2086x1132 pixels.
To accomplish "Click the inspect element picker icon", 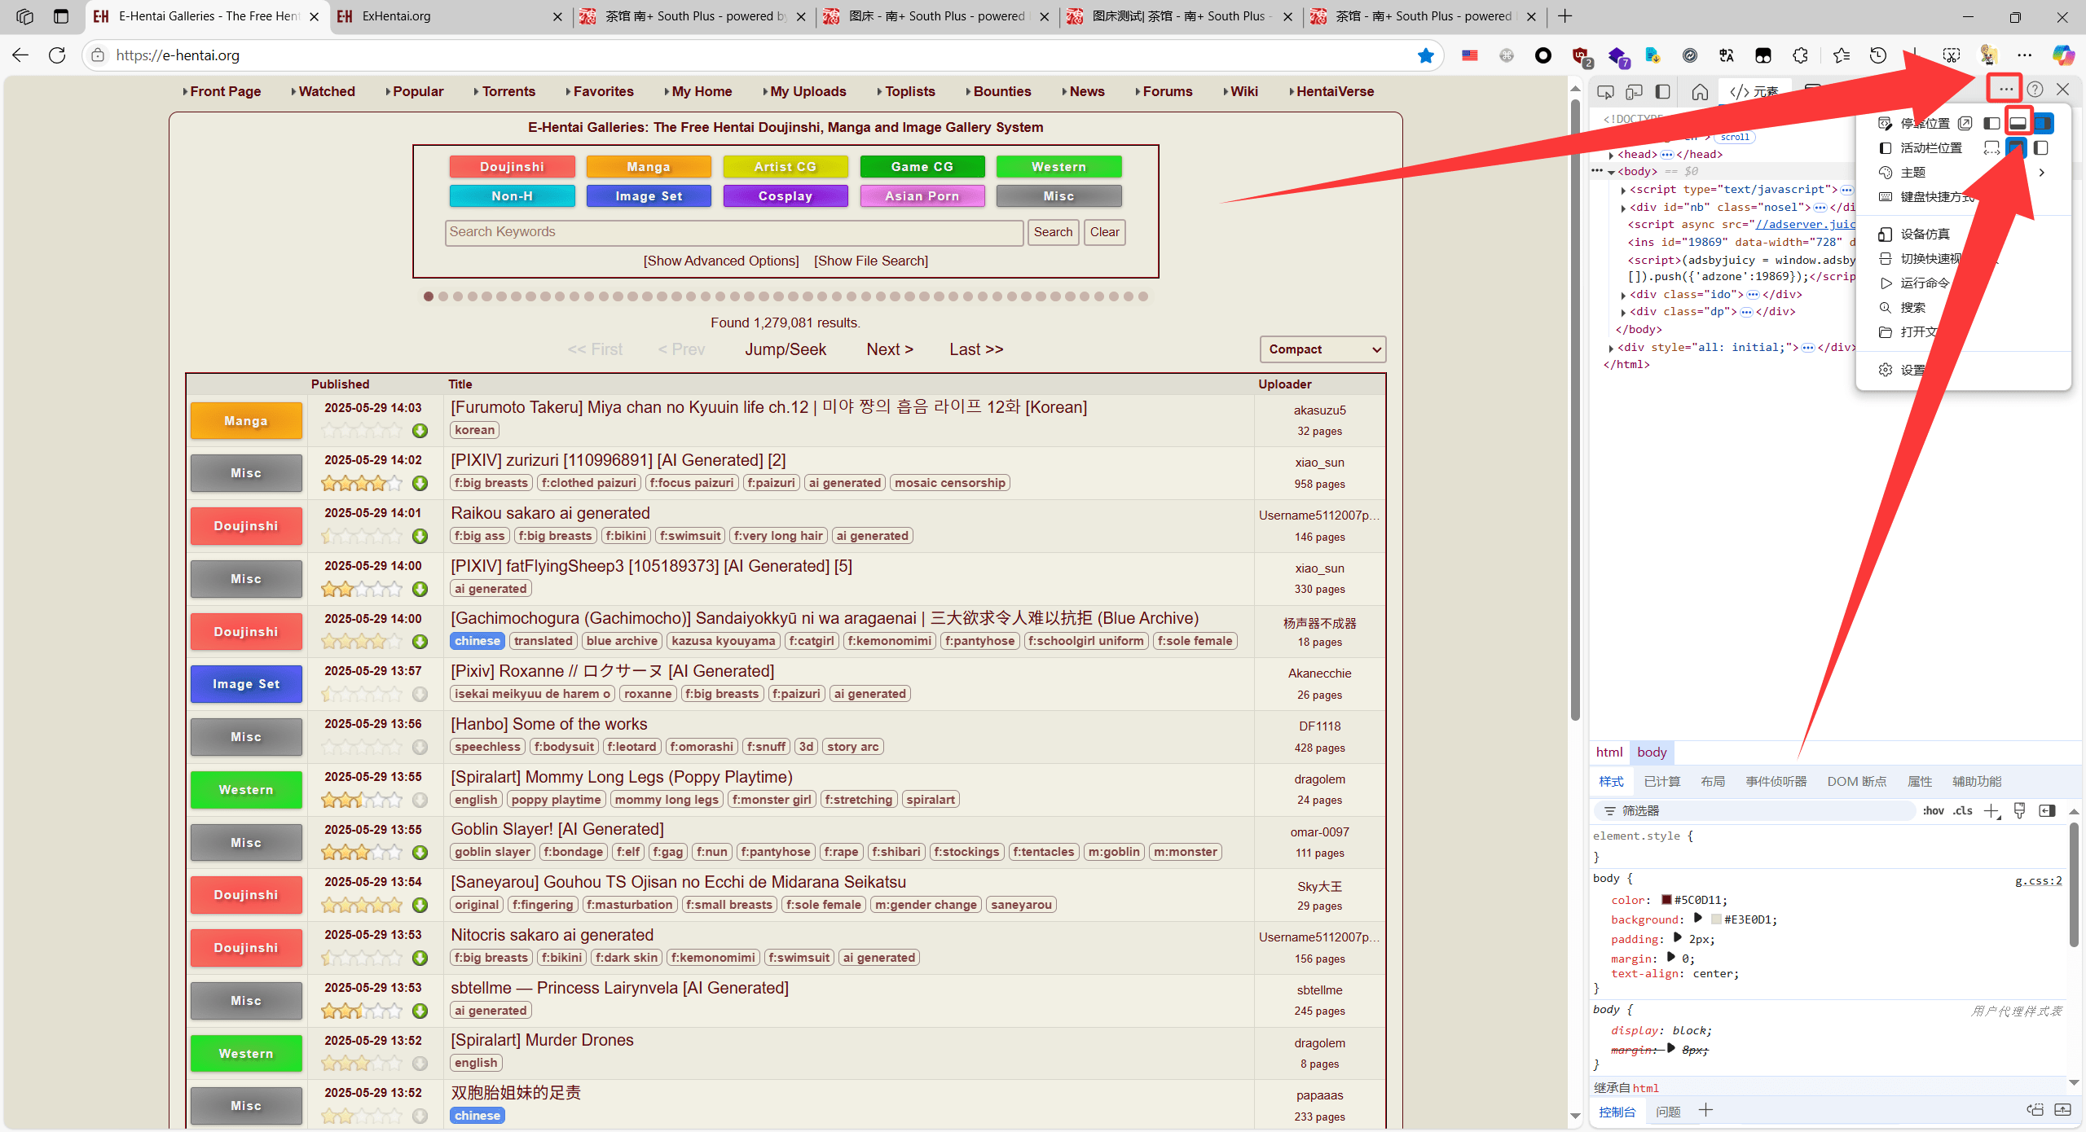I will click(x=1605, y=91).
